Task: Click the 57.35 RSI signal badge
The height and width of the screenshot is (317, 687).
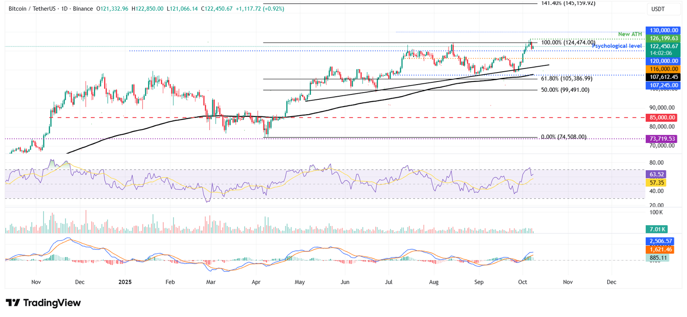Action: pos(655,182)
